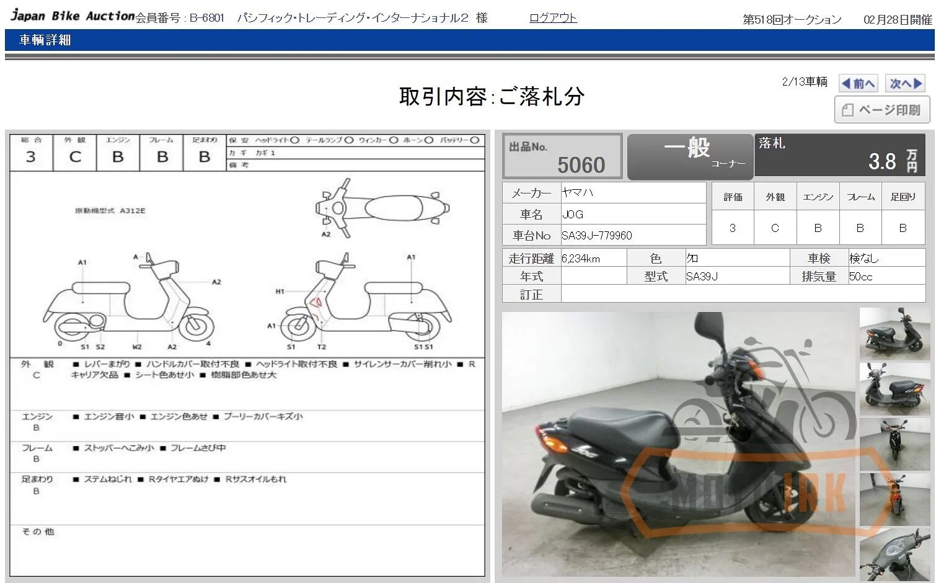
Task: Click the model name JOG
Action: (573, 215)
